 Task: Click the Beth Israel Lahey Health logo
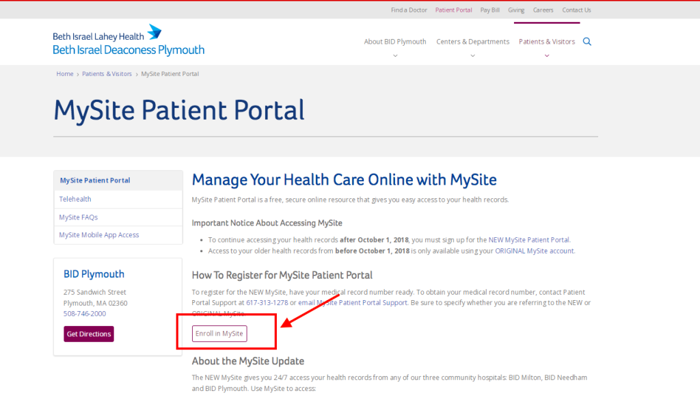(x=107, y=33)
